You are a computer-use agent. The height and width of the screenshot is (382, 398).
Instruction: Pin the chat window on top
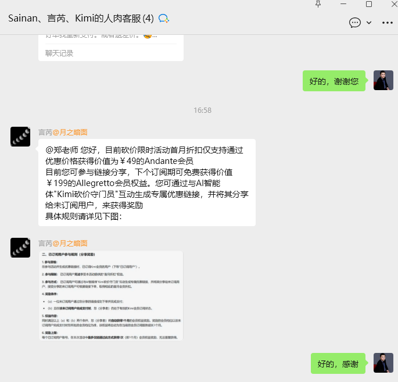click(x=318, y=4)
